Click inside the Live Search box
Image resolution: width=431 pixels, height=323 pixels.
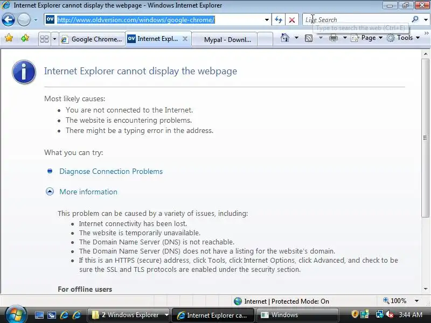pos(356,20)
